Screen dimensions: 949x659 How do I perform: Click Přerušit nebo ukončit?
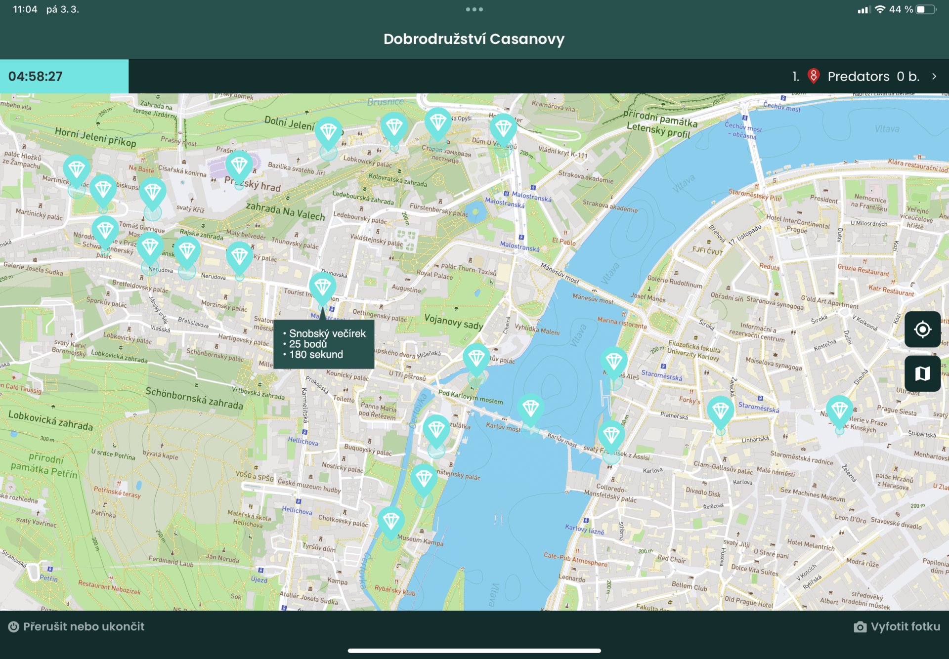(x=76, y=626)
